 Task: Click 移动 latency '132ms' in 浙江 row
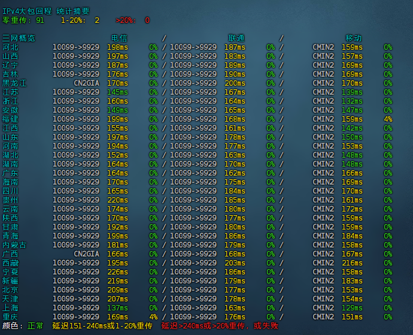[352, 101]
